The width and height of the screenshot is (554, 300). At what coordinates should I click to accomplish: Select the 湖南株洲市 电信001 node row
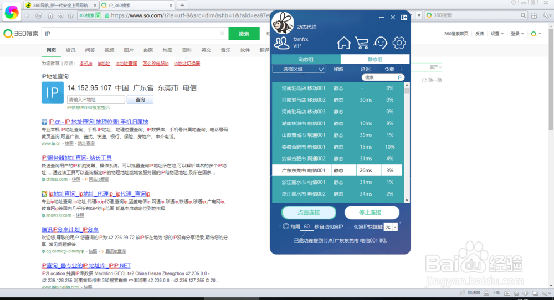click(337, 123)
